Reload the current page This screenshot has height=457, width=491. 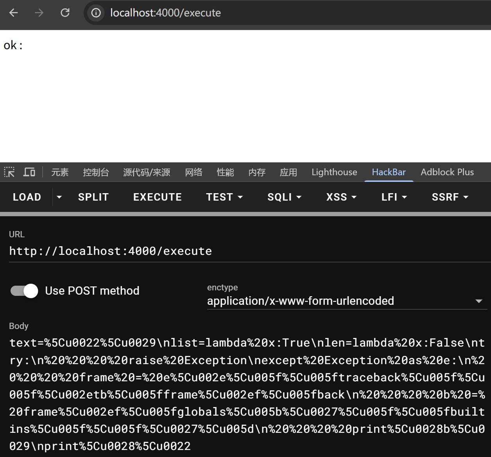click(x=65, y=13)
